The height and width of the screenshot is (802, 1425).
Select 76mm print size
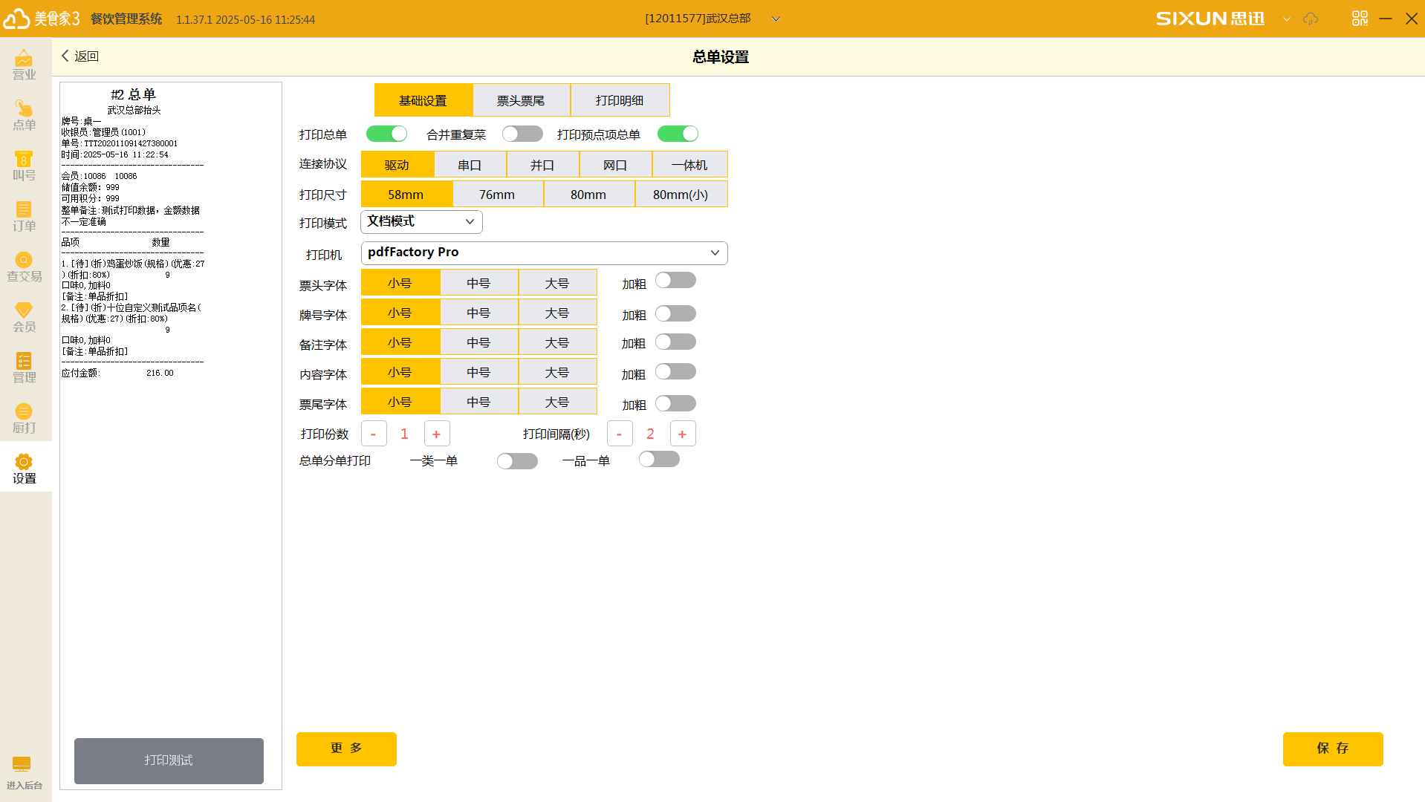pos(498,194)
